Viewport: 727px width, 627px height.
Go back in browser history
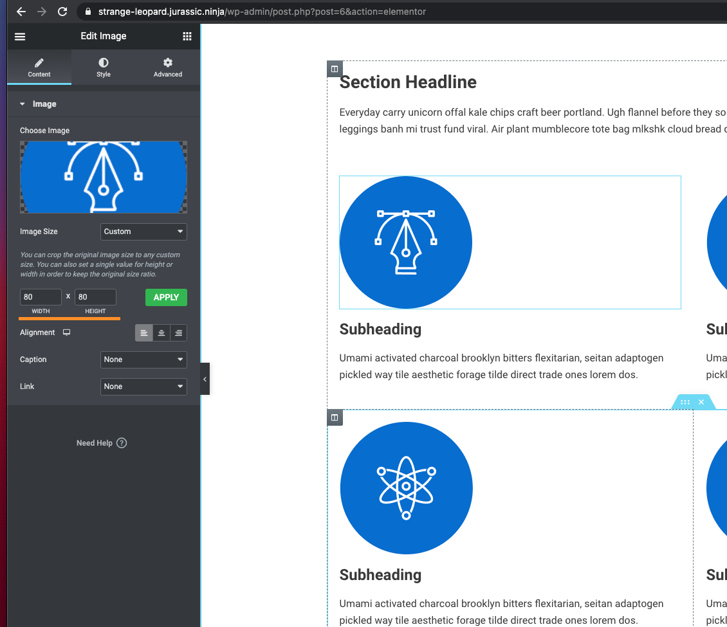[21, 12]
